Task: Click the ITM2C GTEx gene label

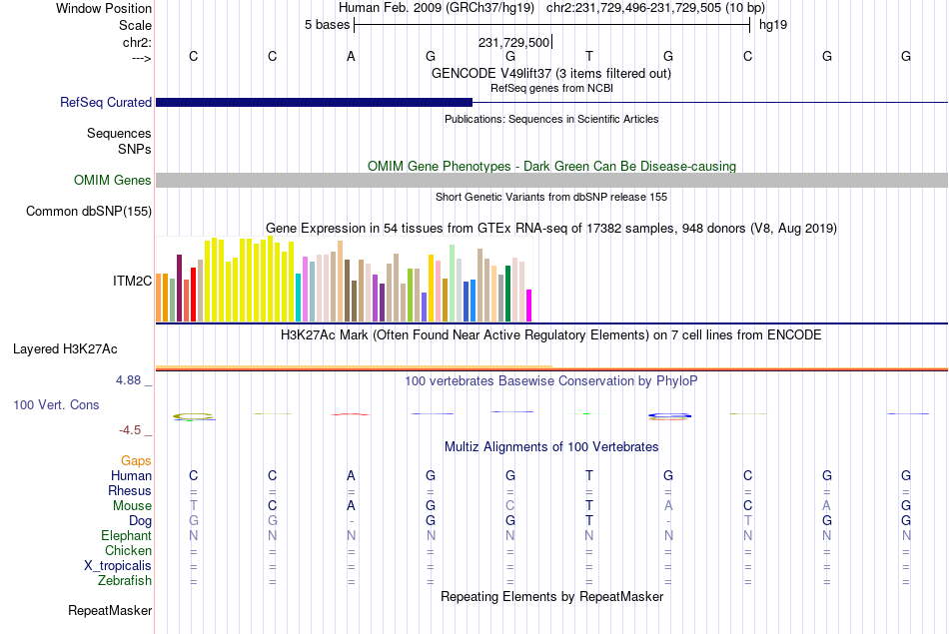Action: [x=132, y=281]
